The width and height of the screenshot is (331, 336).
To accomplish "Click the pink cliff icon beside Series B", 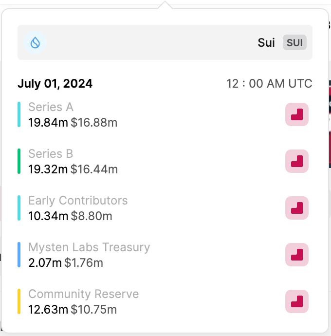I will [x=297, y=162].
